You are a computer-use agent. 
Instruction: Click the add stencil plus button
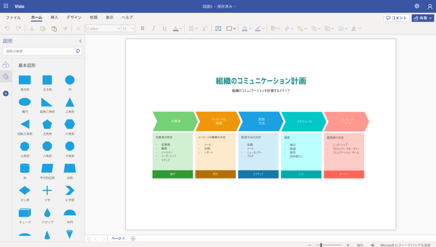(x=6, y=93)
